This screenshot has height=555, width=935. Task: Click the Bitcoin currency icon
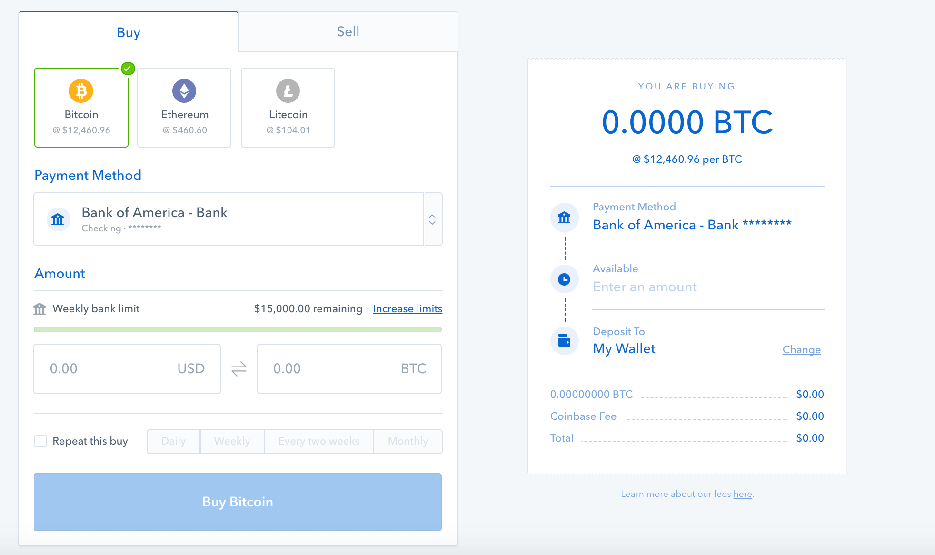80,91
